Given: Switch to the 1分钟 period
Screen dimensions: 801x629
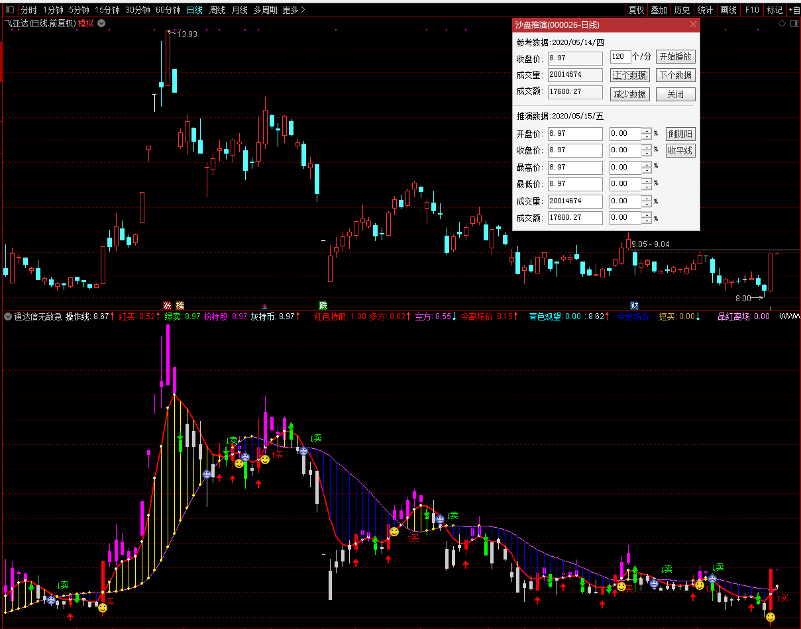Looking at the screenshot, I should coord(53,10).
